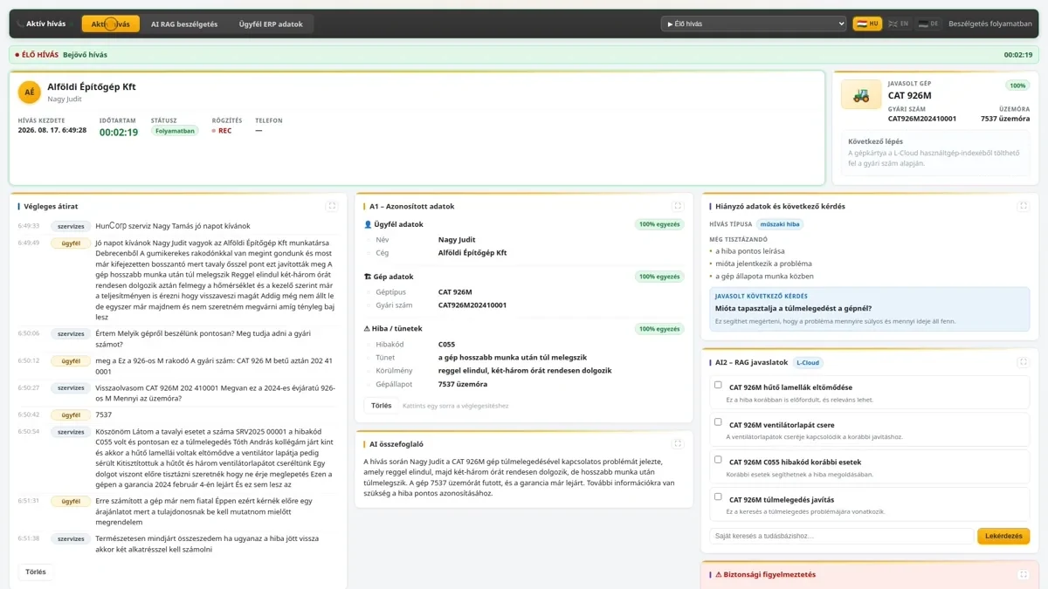
Task: Check the CAT 926M ventilátorlapát csere suggestion
Action: [x=718, y=422]
